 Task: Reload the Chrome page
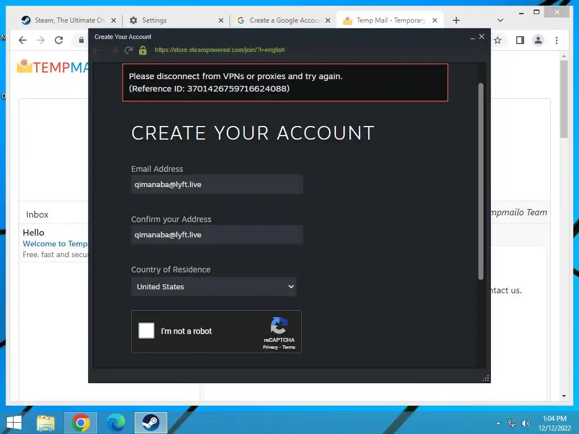[x=59, y=40]
